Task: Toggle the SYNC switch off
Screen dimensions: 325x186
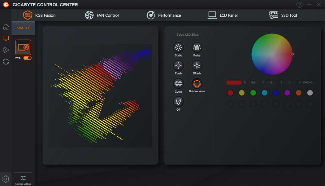Action: [28, 58]
